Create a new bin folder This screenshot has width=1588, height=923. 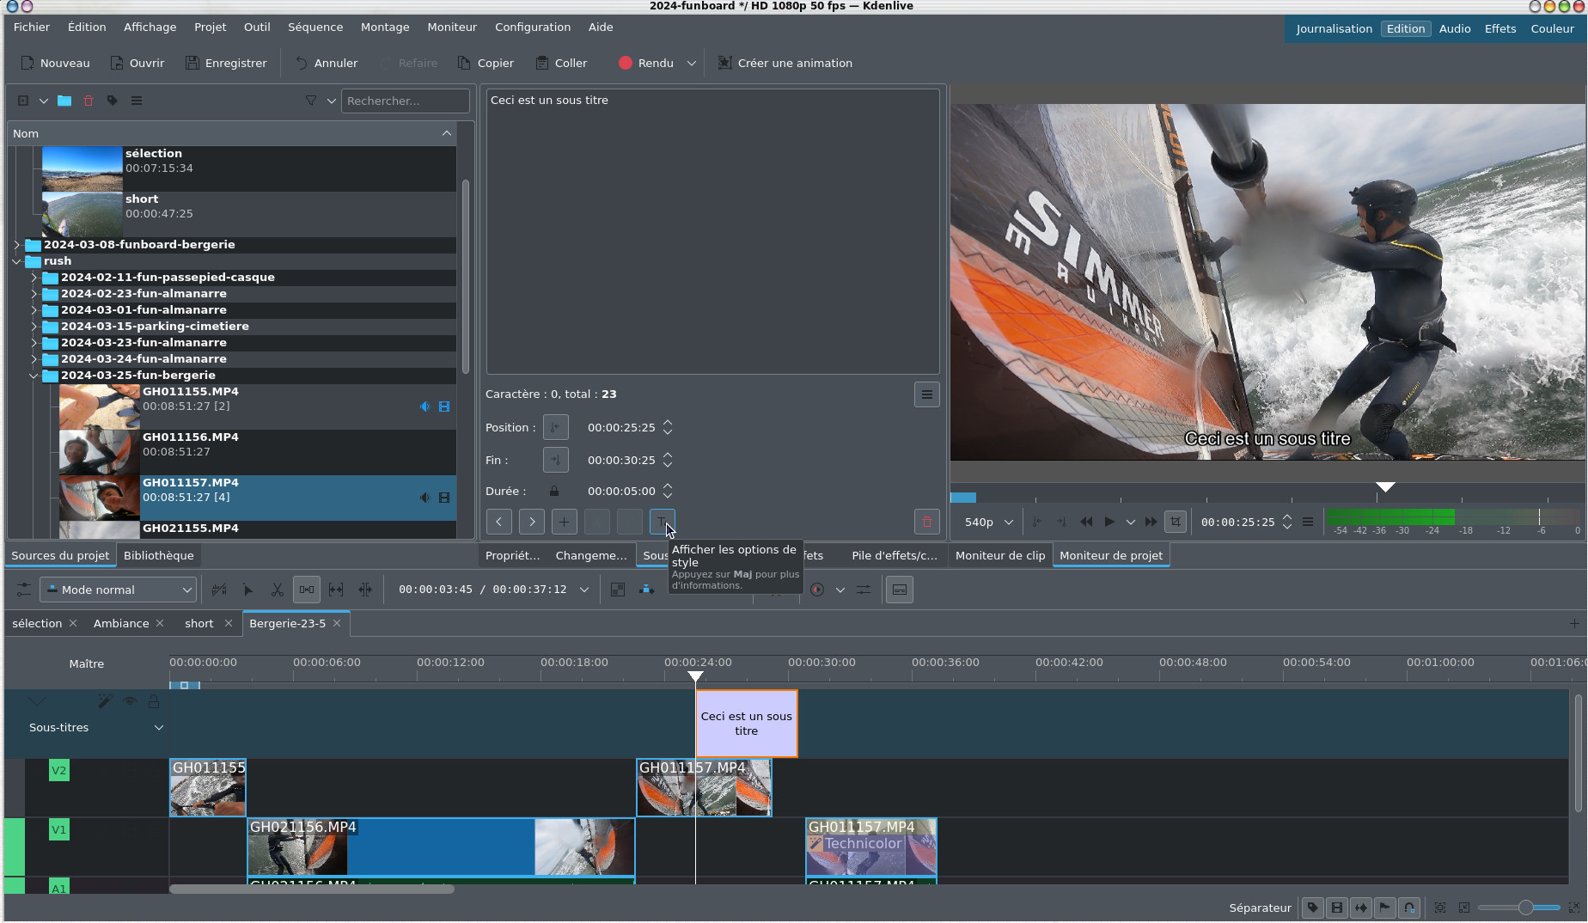(64, 101)
